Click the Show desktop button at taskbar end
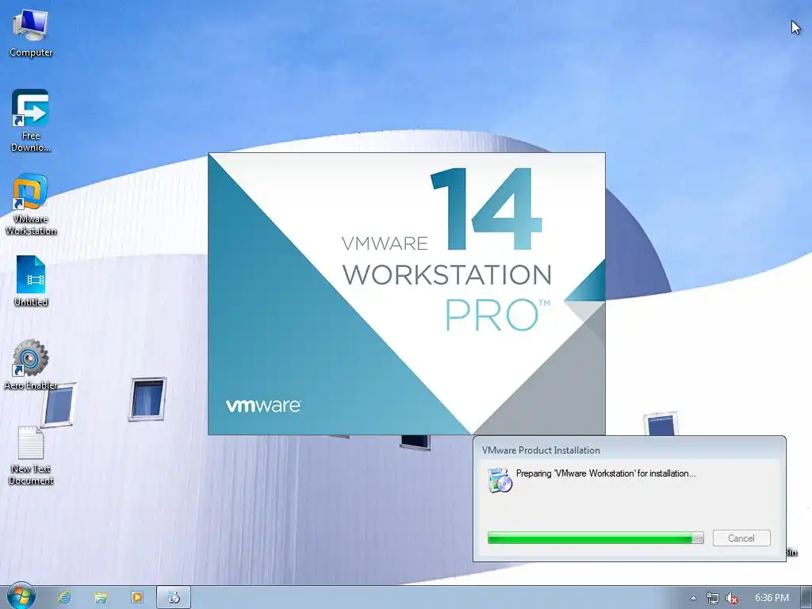The image size is (812, 609). (807, 598)
